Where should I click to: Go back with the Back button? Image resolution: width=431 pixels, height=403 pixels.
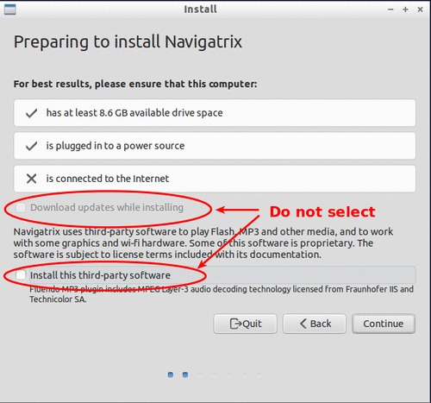[315, 324]
